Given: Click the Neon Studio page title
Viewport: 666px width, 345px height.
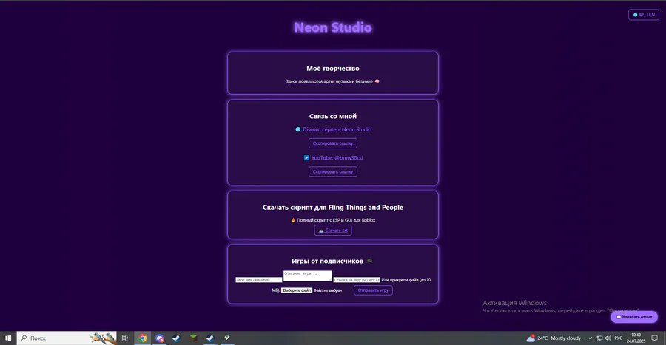Looking at the screenshot, I should [332, 27].
